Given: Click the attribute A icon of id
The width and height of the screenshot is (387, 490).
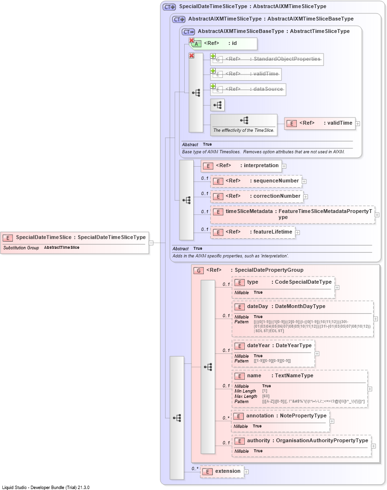Looking at the screenshot, I should click(196, 44).
